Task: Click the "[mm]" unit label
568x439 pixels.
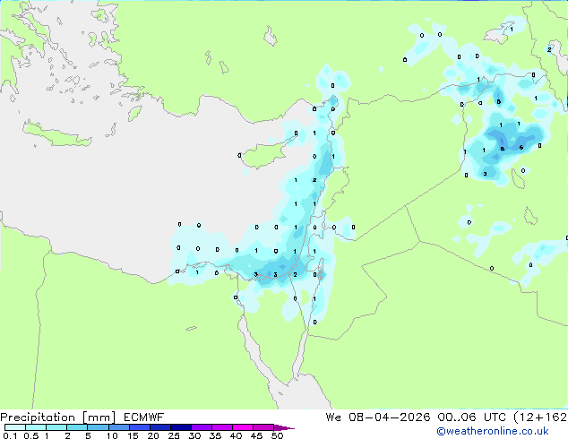Action: coord(99,417)
